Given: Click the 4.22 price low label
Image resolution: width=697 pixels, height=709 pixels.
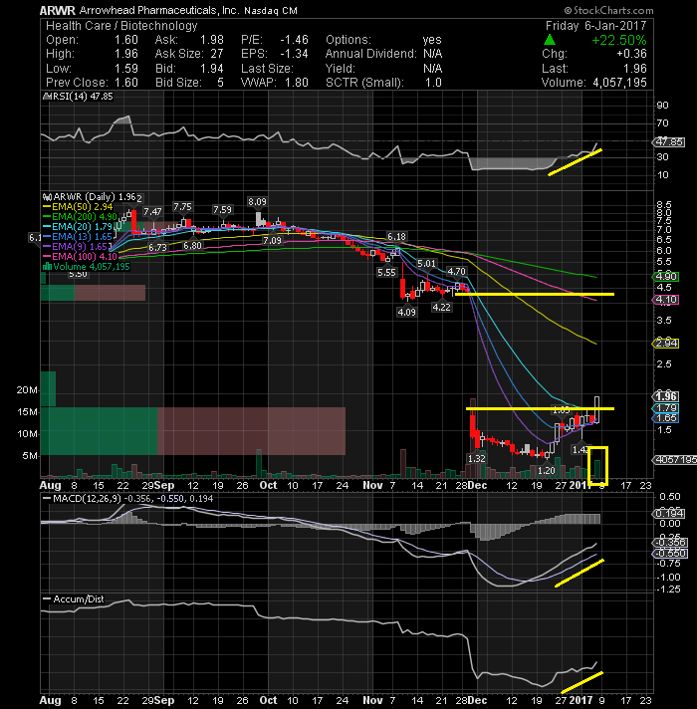Looking at the screenshot, I should click(441, 308).
